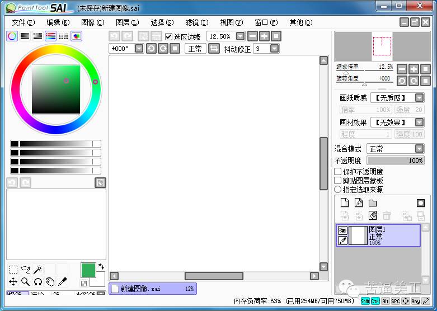The width and height of the screenshot is (437, 311).
Task: Click the green foreground color swatch
Action: click(88, 271)
